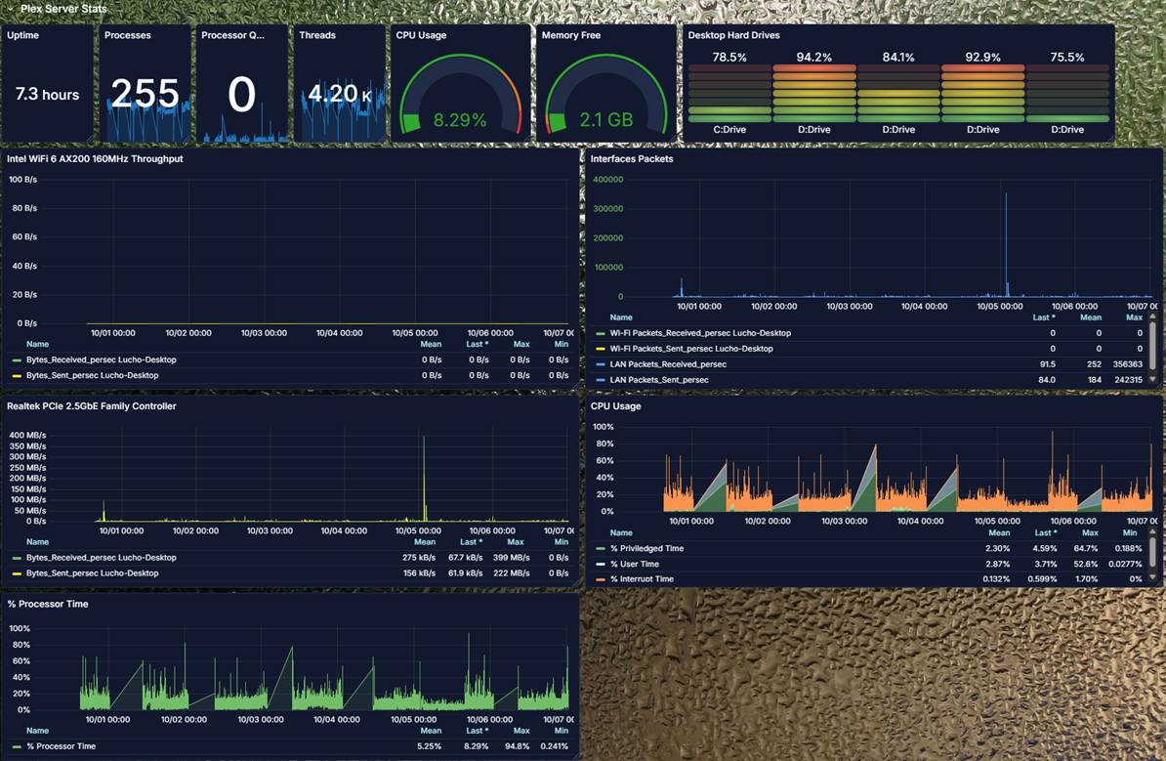Click yellow swatch for Wi-Fi Packets_Sent_persec
This screenshot has width=1166, height=761.
pos(601,349)
